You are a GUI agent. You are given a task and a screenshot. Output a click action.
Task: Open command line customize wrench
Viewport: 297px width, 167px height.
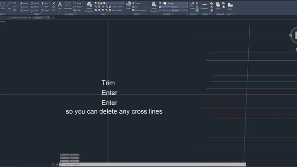[x=57, y=165]
